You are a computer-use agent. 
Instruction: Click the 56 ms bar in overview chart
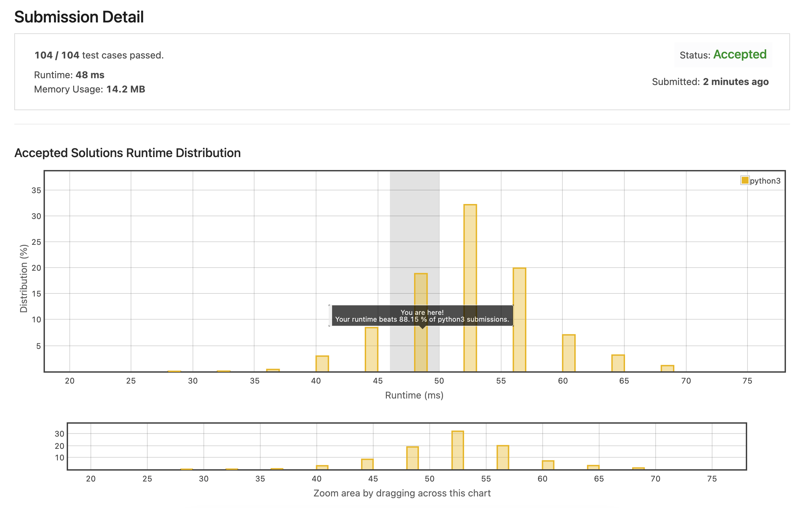click(x=503, y=457)
